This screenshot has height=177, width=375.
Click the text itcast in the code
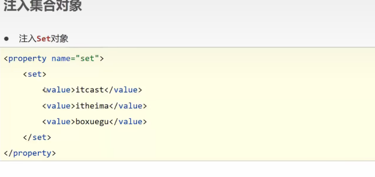90,90
